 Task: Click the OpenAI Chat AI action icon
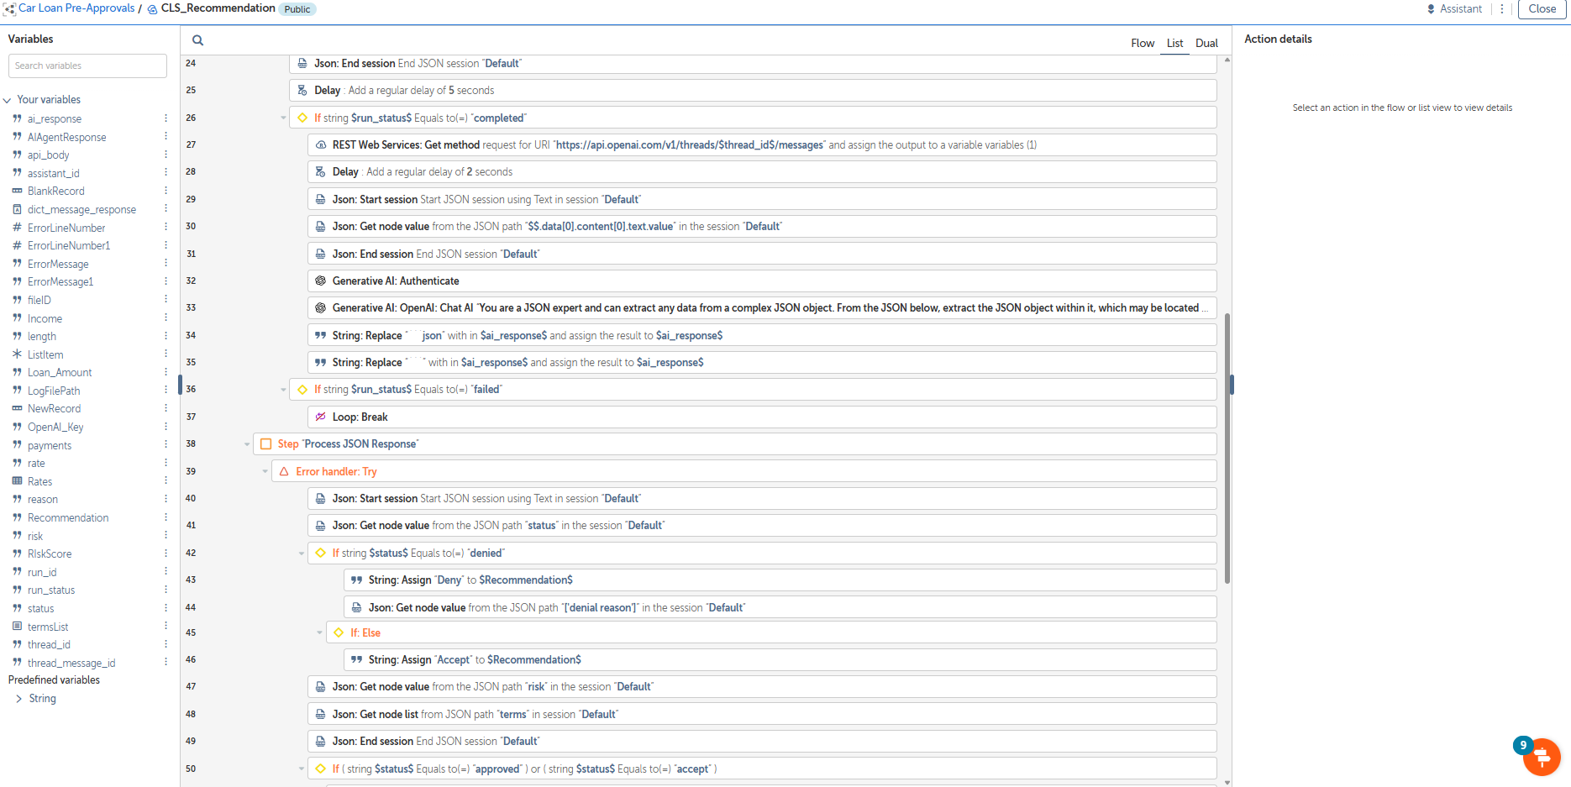click(321, 308)
